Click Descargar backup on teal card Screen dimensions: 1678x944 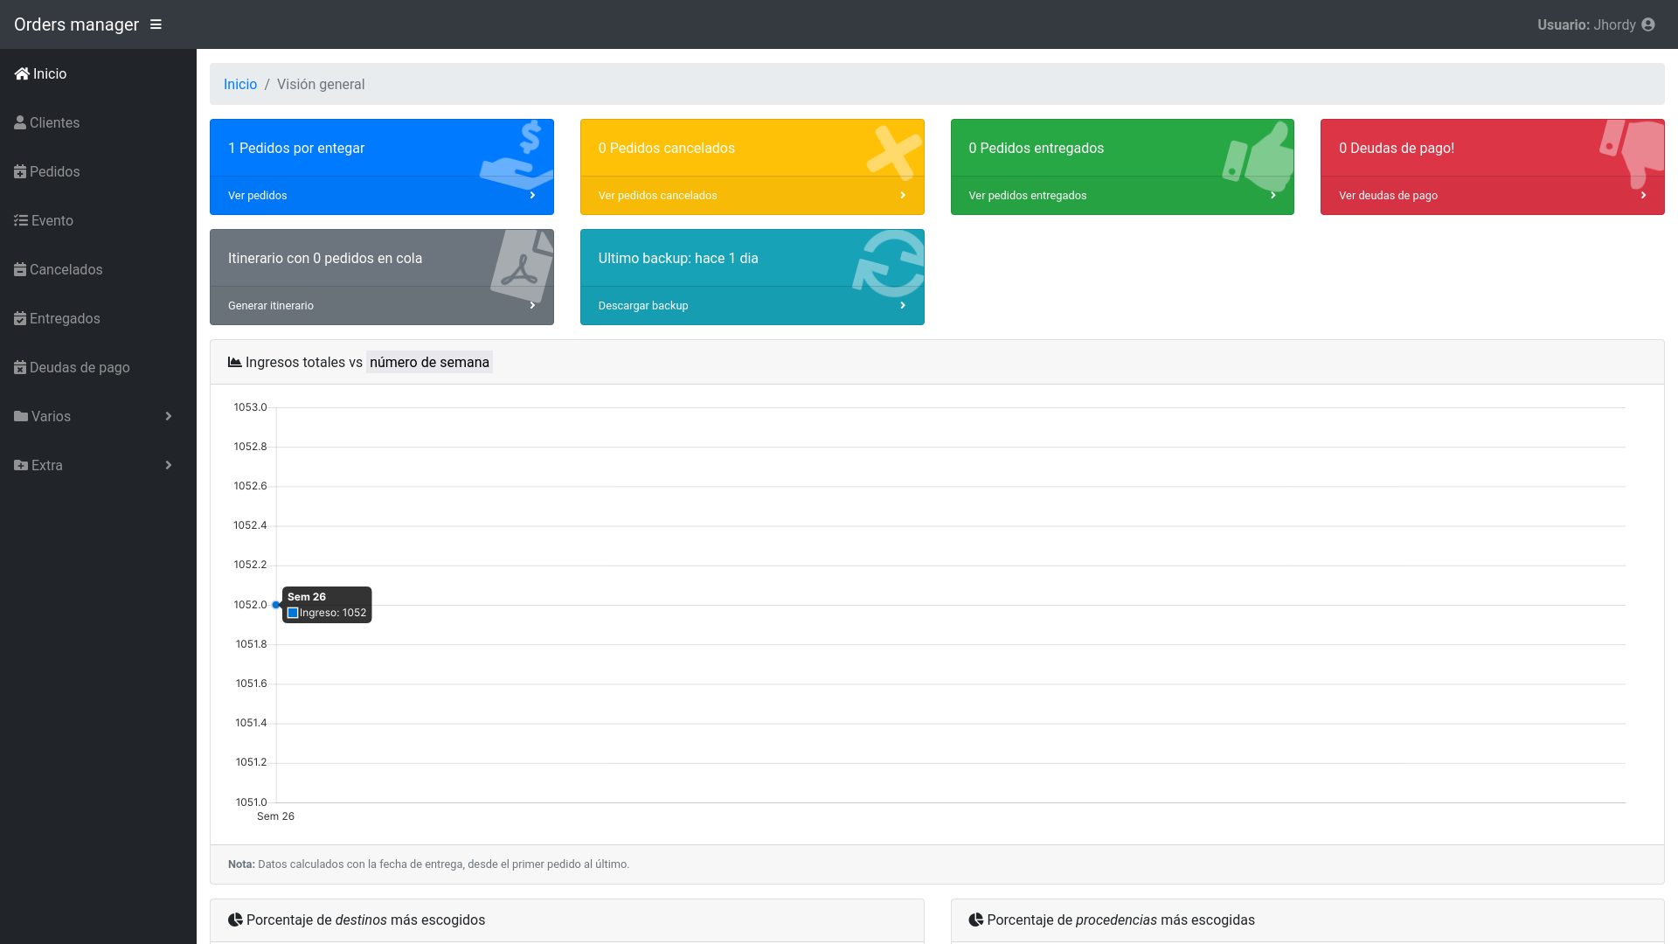643,306
